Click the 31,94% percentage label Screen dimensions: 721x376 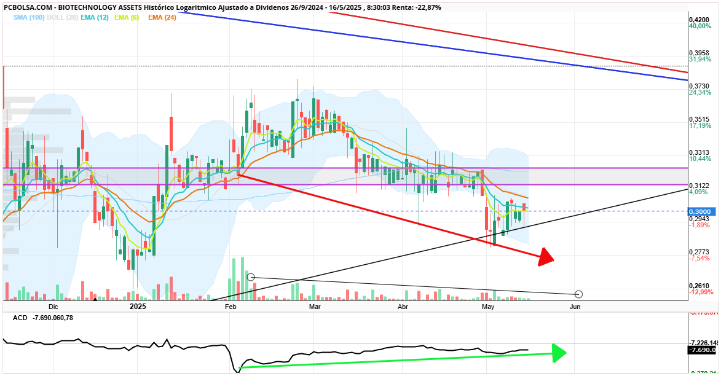[700, 60]
